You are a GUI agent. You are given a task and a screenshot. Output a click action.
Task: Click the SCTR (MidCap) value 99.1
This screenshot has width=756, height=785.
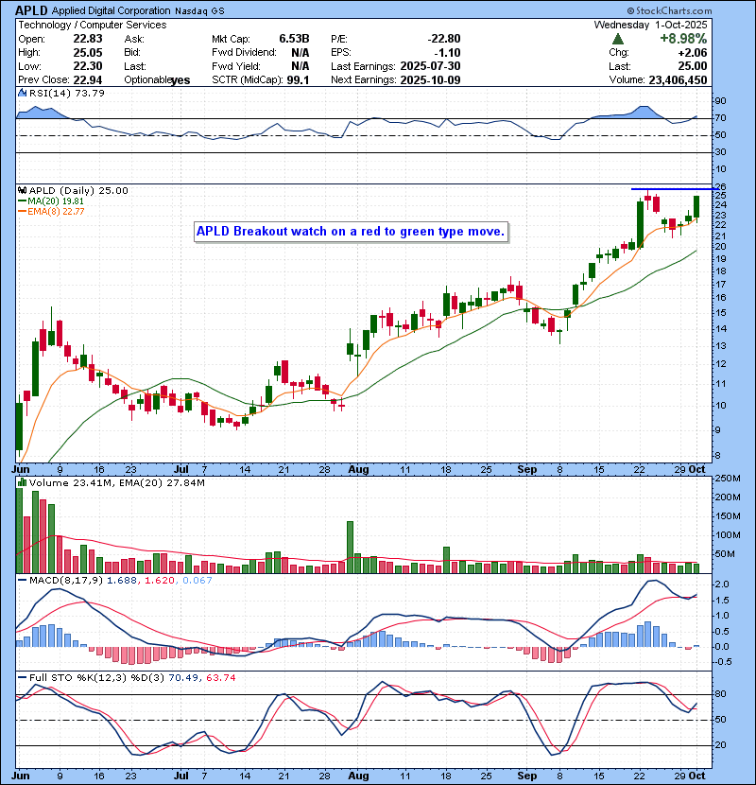299,80
